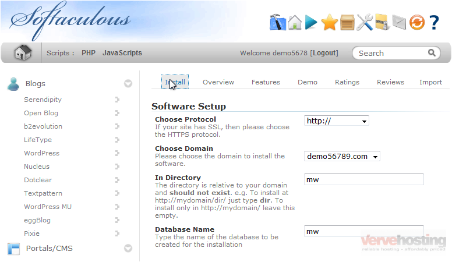Click the JavaScripts link
Viewport: 452px width, 262px height.
(x=122, y=53)
